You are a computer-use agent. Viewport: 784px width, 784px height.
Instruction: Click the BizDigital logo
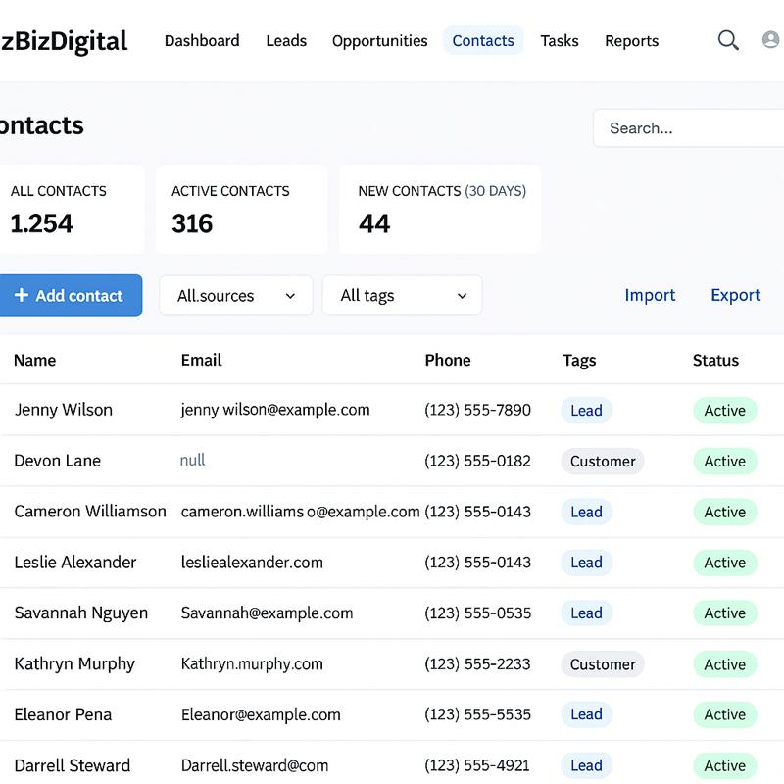pos(64,41)
